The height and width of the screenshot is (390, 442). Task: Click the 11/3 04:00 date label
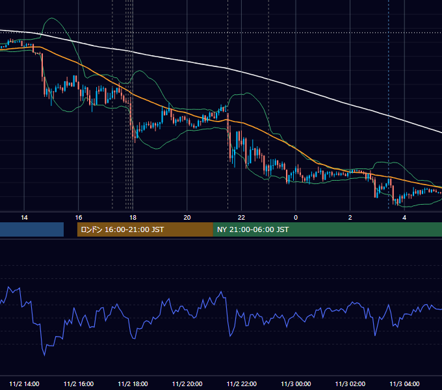[x=404, y=383]
